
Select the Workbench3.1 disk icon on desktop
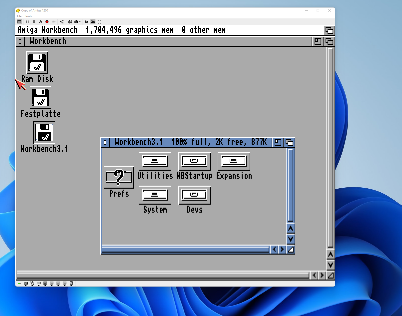[44, 132]
